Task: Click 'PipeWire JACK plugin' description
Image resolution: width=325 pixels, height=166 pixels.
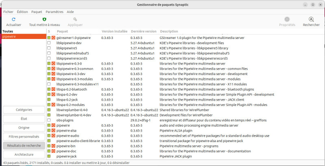Action: (175, 156)
